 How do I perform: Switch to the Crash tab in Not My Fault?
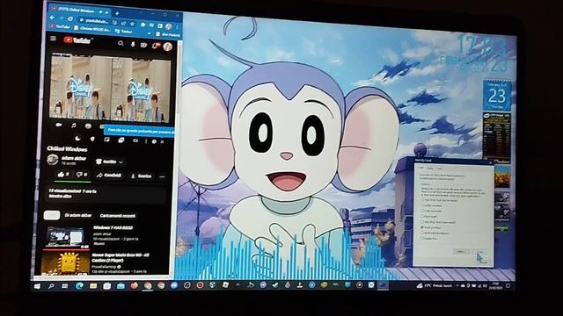(421, 168)
